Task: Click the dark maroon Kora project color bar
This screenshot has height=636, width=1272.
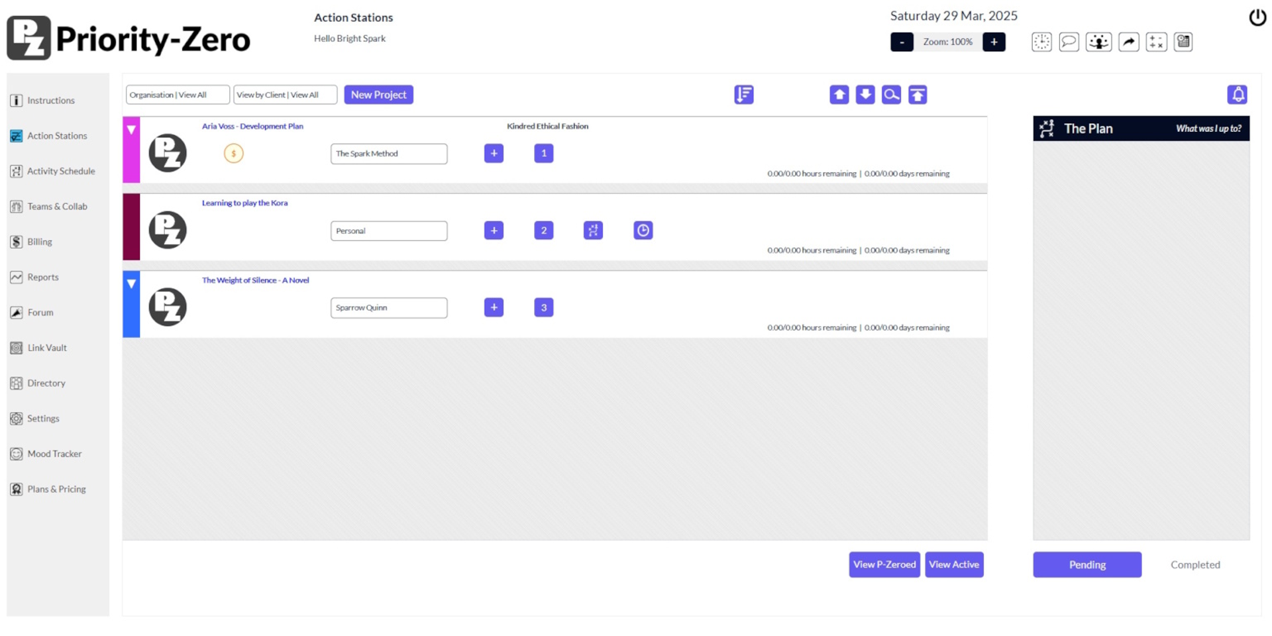Action: [x=131, y=227]
